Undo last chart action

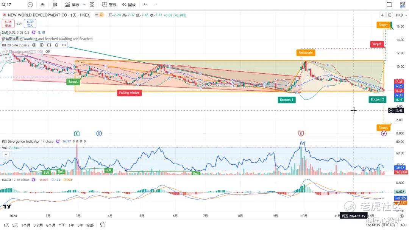coord(145,5)
